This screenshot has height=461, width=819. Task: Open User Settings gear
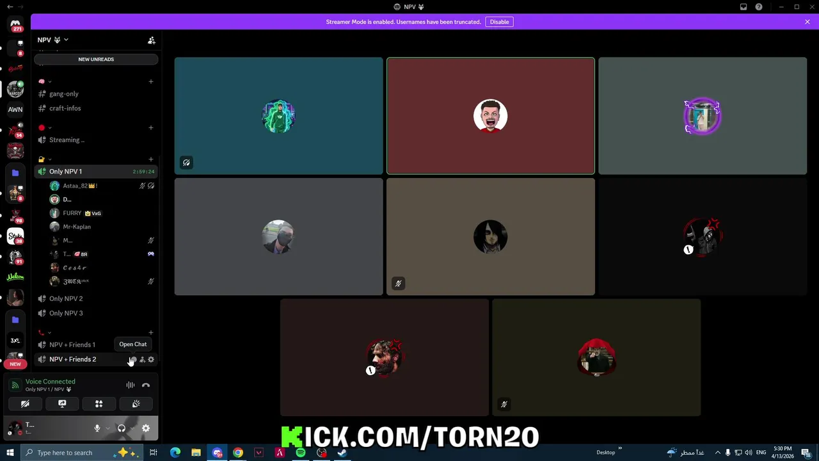click(146, 428)
